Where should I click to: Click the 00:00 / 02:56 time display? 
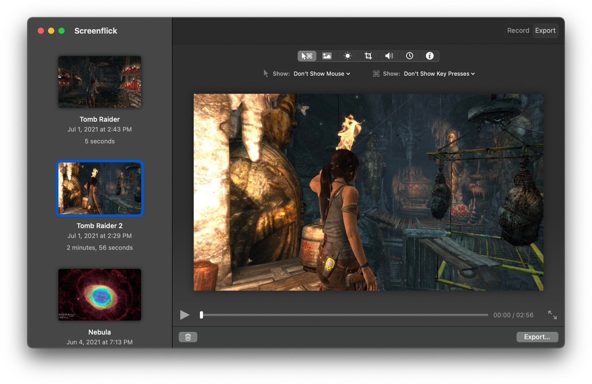[x=513, y=315]
